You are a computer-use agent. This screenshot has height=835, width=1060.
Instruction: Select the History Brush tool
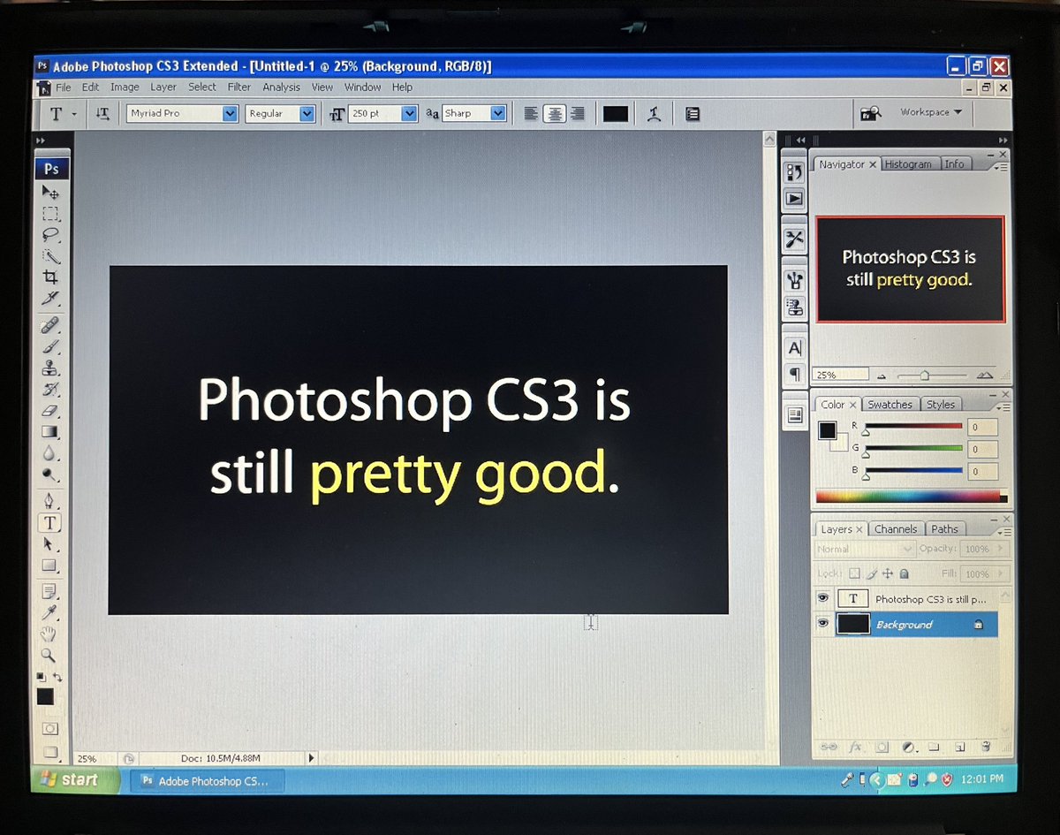(50, 389)
